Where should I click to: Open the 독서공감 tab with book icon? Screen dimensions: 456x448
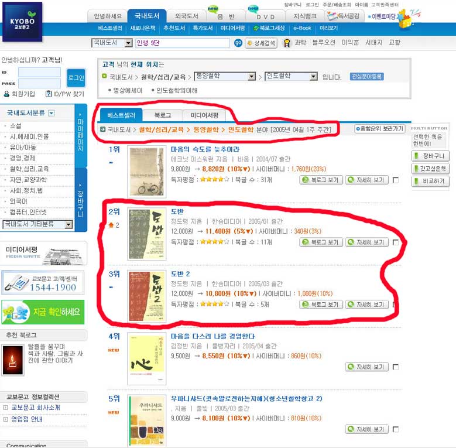click(343, 16)
